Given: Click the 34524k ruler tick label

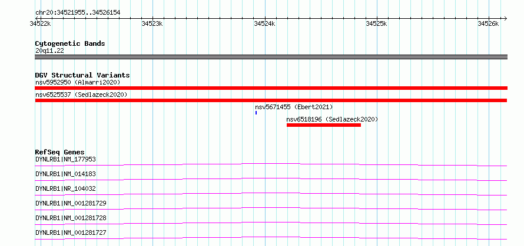Looking at the screenshot, I should 264,23.
